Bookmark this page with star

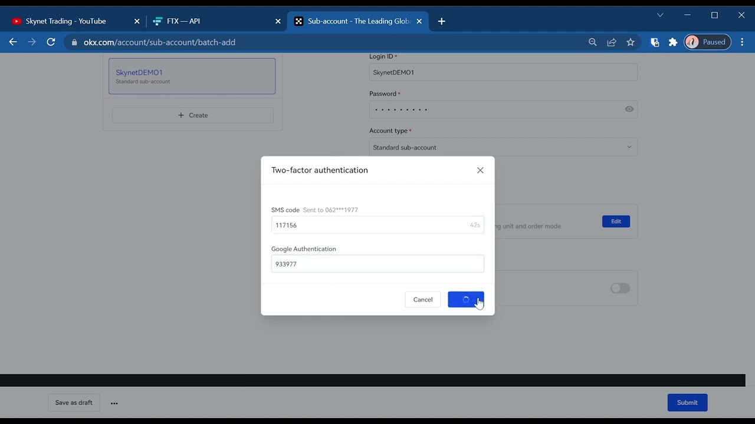[x=631, y=42]
